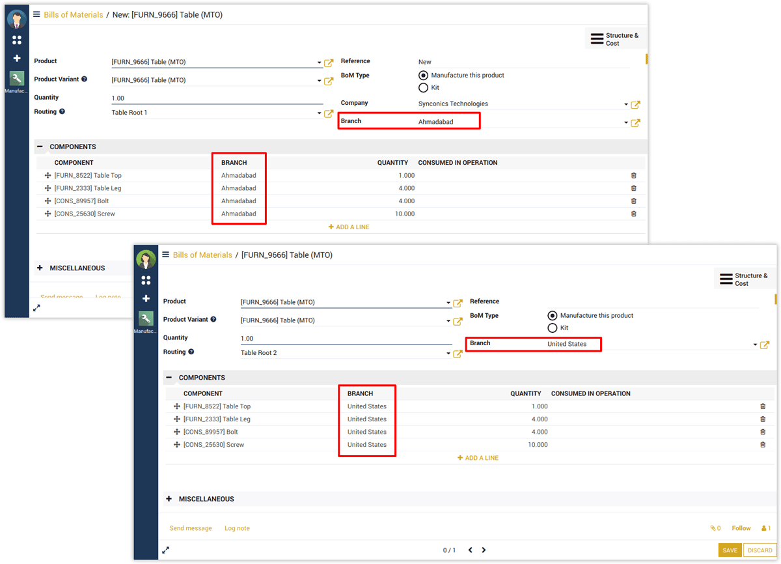
Task: Click the hamburger menu icon beside Bills of Materials in front window
Action: pos(166,255)
